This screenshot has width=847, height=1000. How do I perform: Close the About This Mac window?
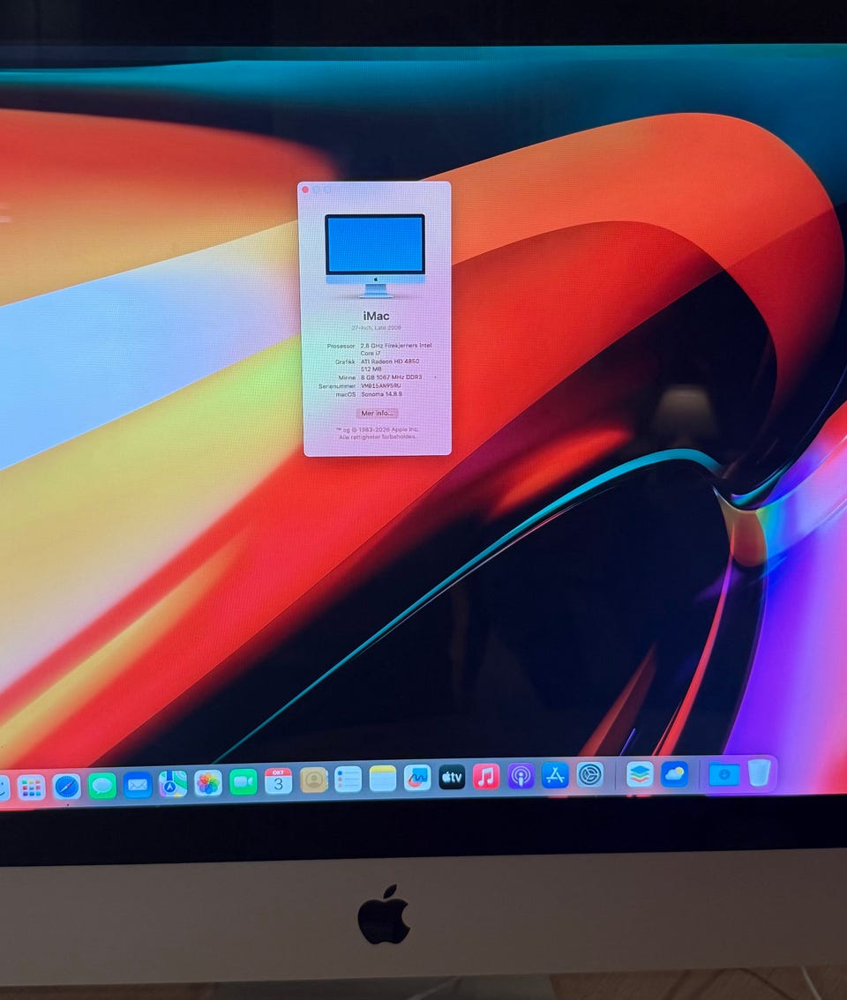[306, 190]
